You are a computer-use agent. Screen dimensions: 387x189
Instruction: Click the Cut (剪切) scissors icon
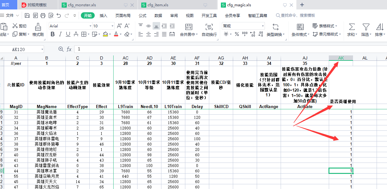pos(15,26)
